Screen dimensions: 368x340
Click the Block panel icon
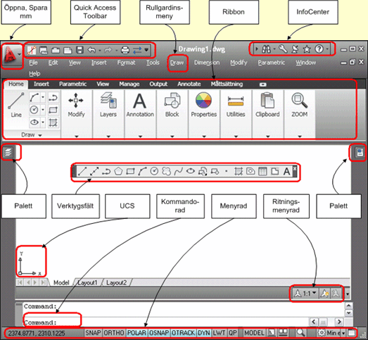172,101
